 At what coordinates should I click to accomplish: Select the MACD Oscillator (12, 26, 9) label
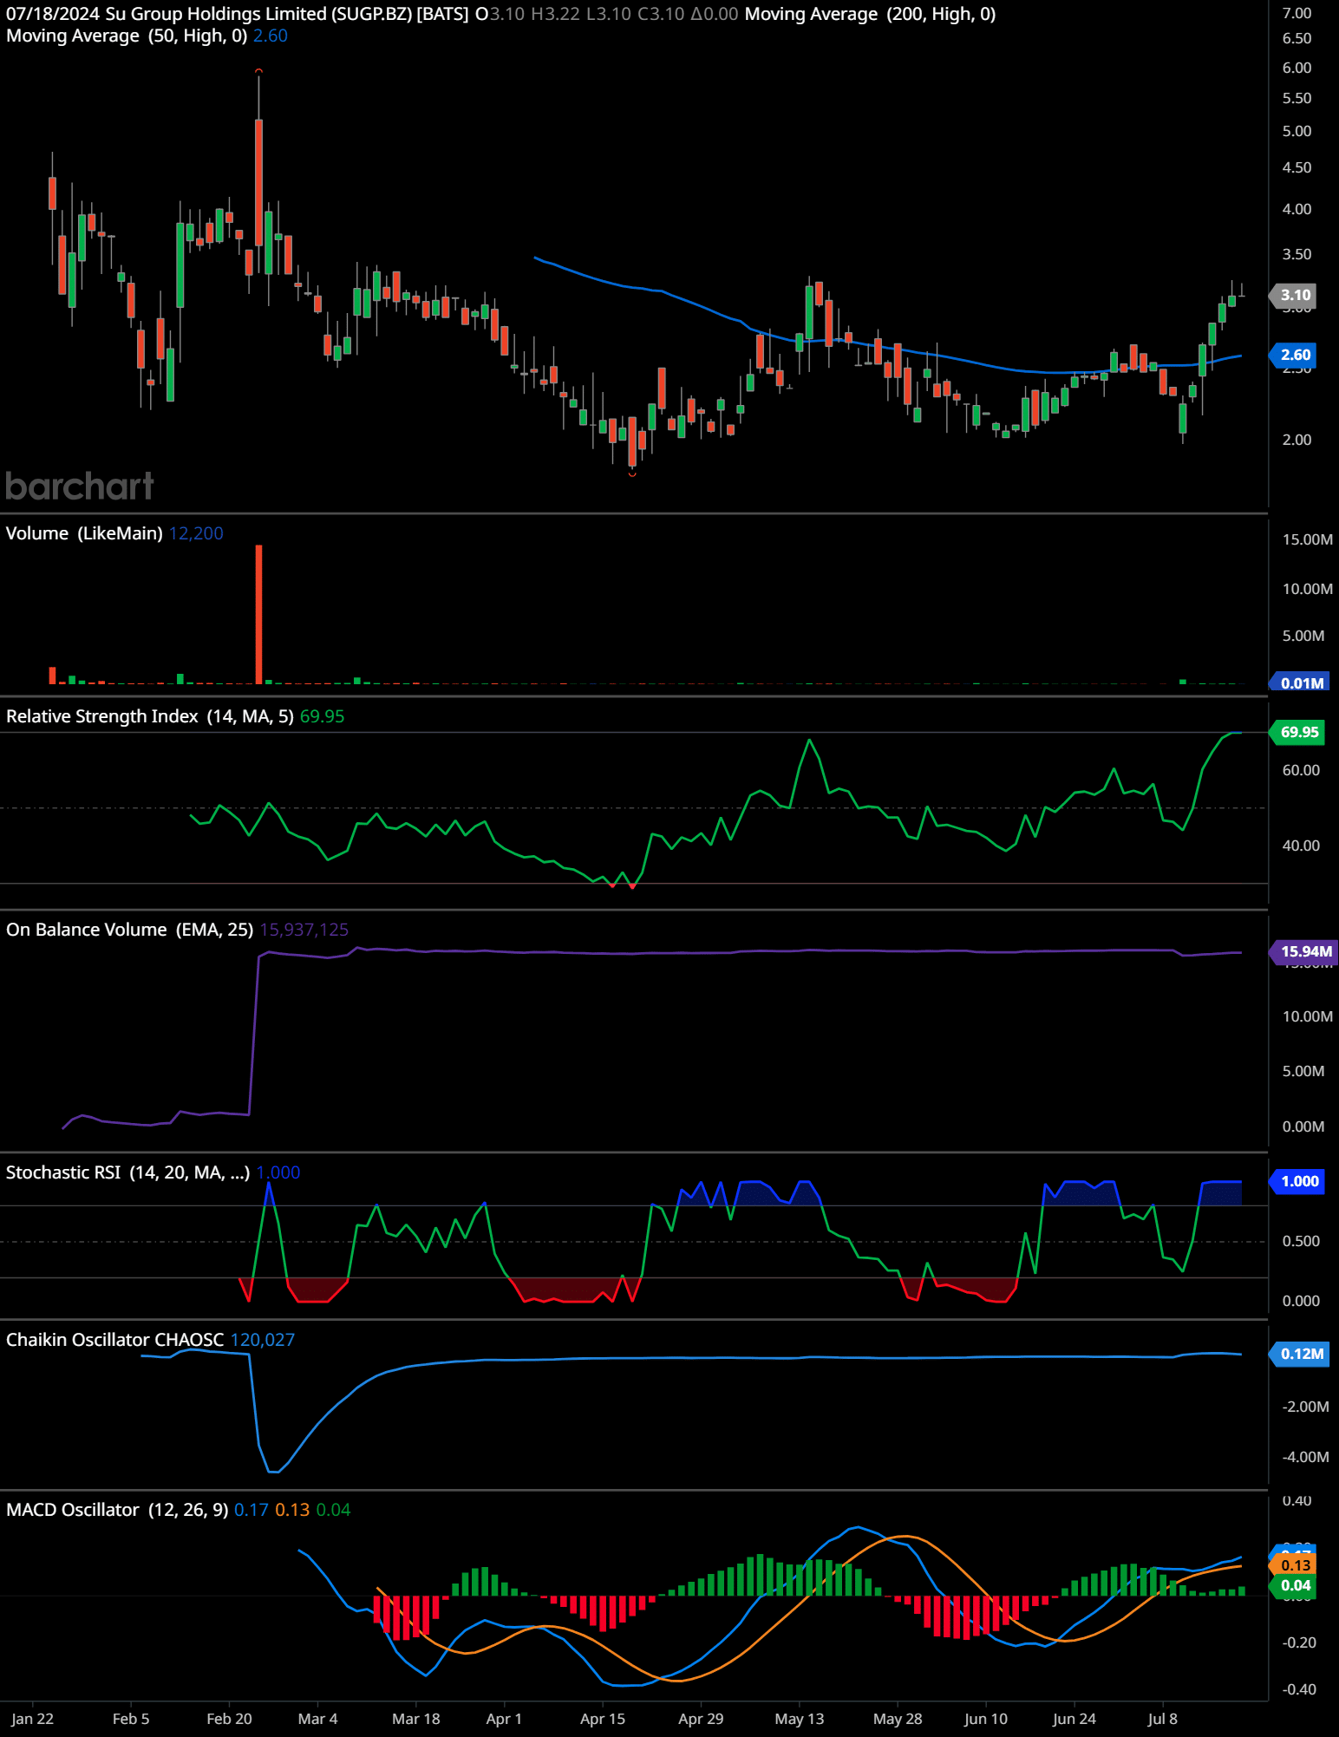point(117,1510)
